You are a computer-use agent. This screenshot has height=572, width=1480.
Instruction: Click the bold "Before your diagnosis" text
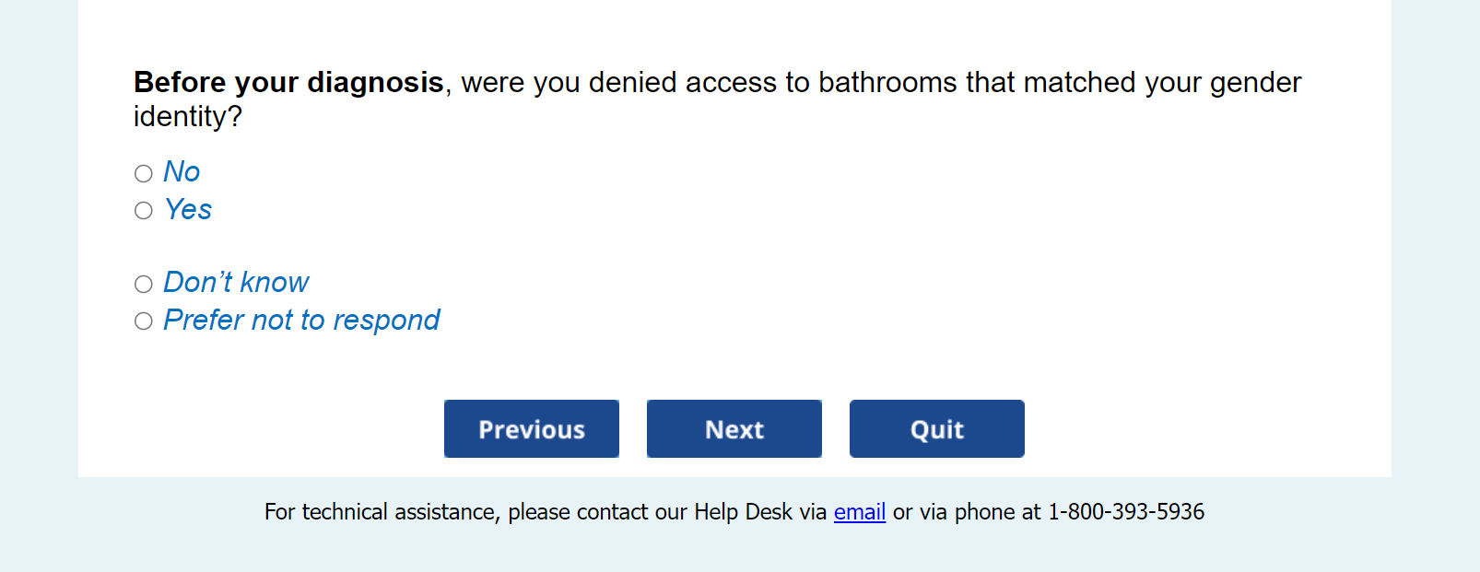pyautogui.click(x=288, y=83)
